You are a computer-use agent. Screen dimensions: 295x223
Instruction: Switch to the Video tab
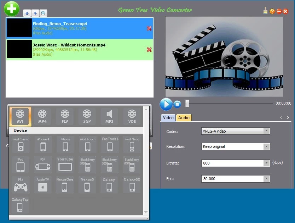tap(168, 118)
